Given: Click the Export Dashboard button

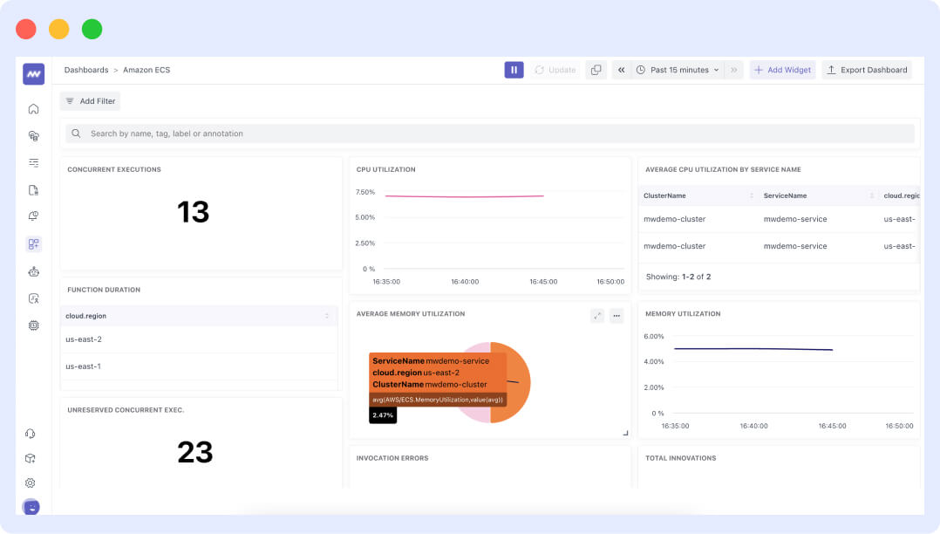Looking at the screenshot, I should click(x=867, y=70).
